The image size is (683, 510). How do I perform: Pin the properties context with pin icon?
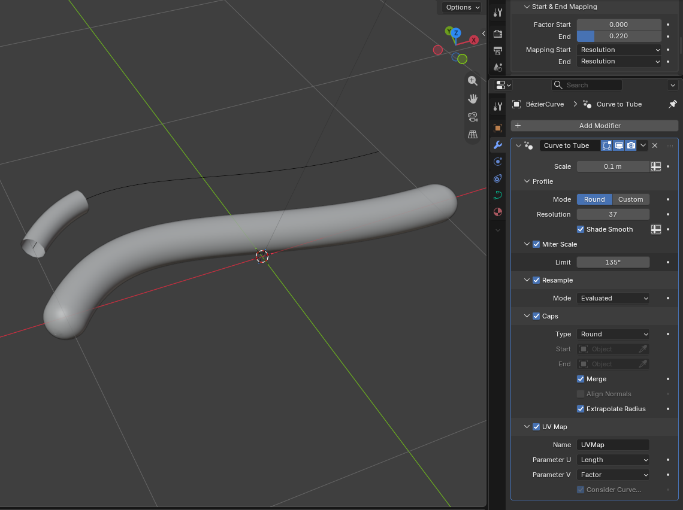(x=673, y=104)
